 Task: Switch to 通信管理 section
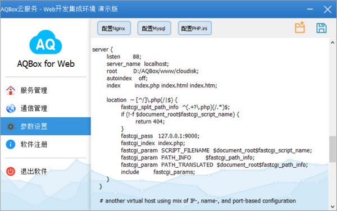pyautogui.click(x=45, y=108)
